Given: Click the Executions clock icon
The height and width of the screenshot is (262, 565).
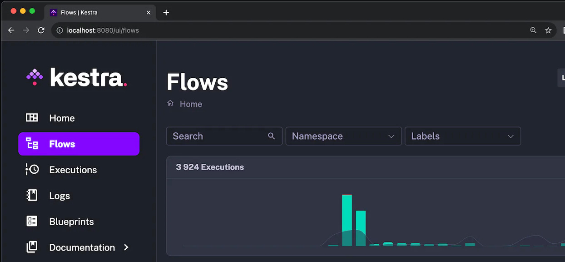Looking at the screenshot, I should click(x=32, y=170).
